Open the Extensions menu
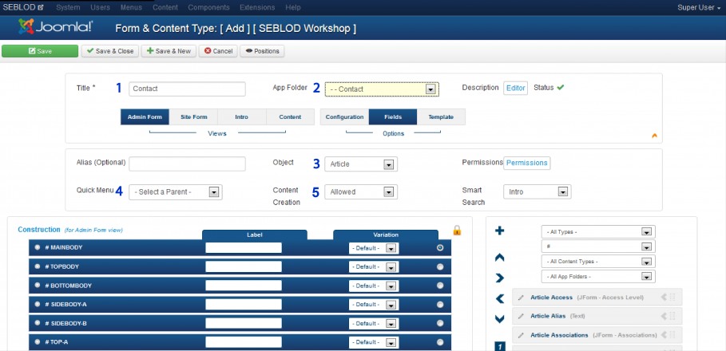 tap(257, 7)
